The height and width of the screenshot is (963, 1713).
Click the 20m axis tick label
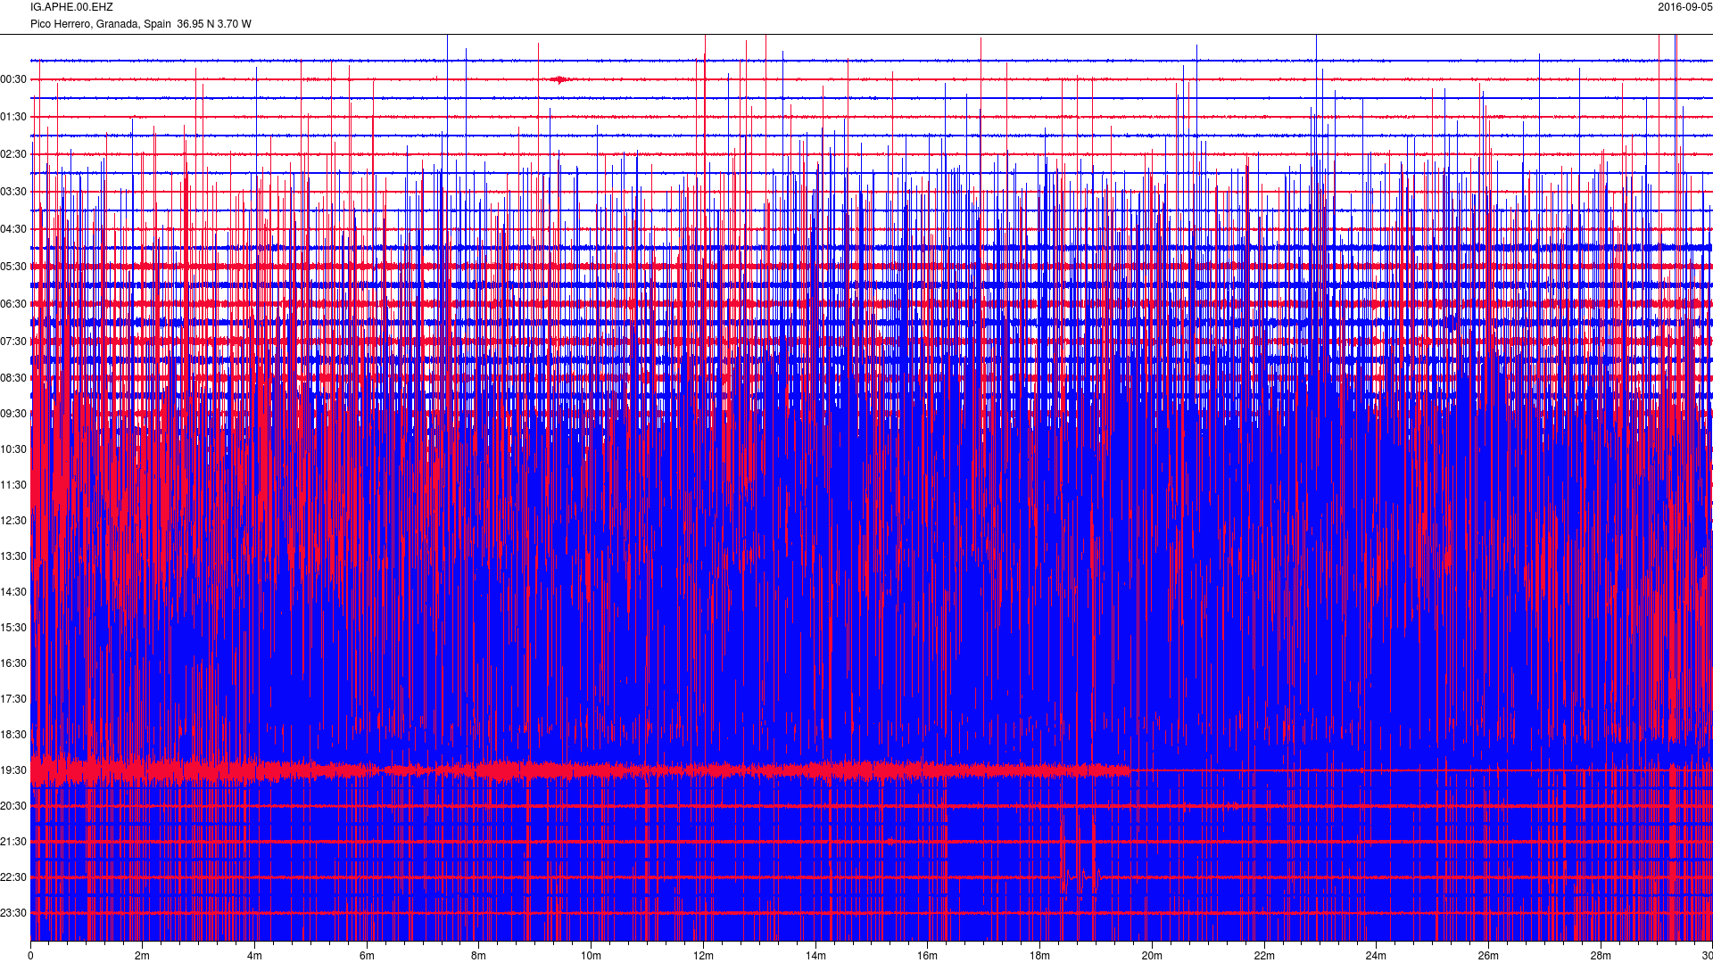1152,956
